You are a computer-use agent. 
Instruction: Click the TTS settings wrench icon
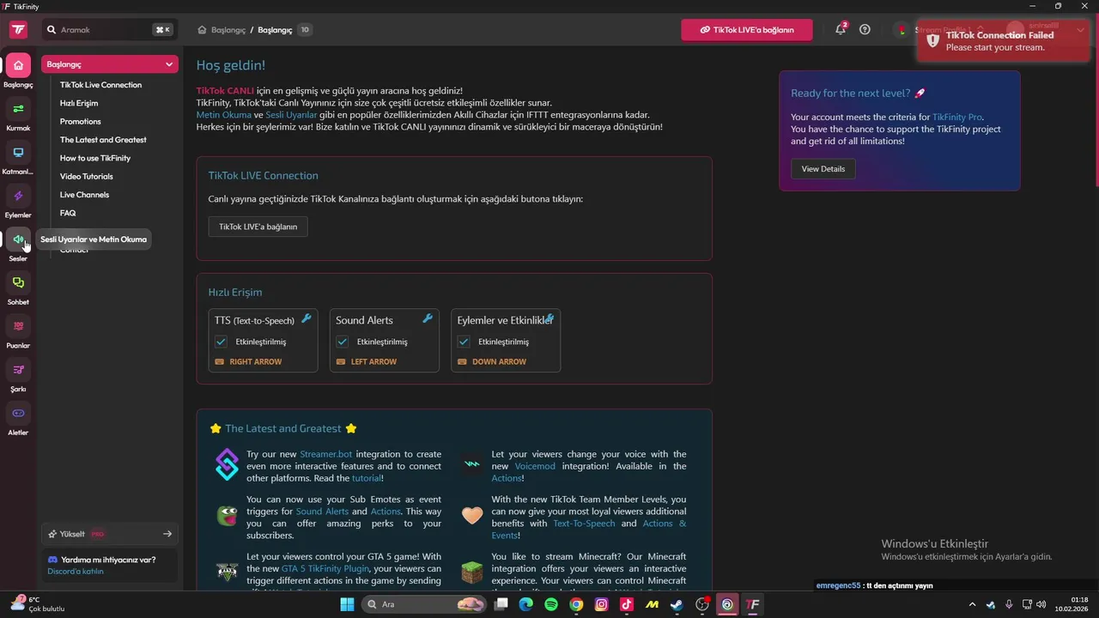click(307, 318)
